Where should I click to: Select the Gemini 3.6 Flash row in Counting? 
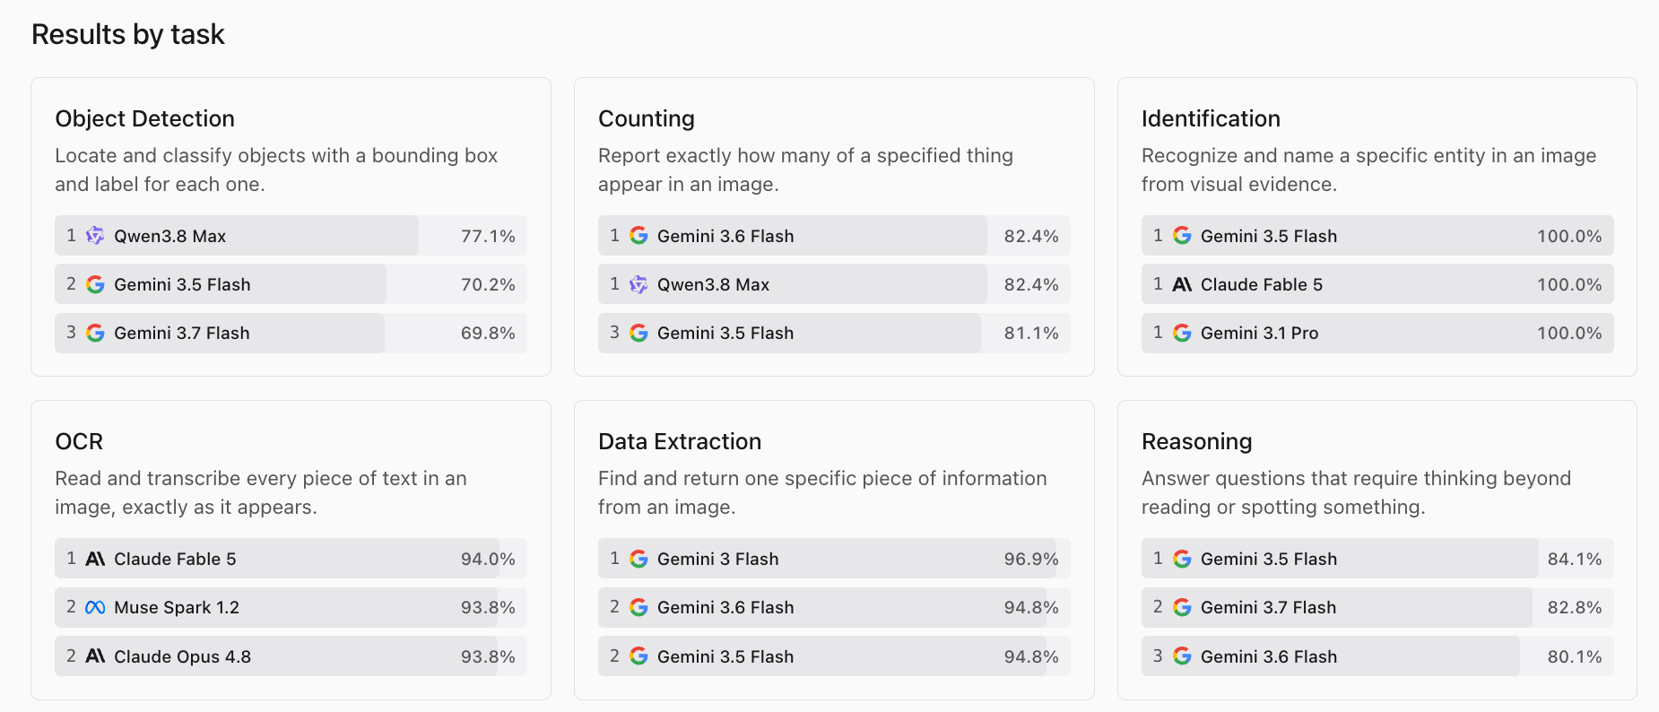click(x=834, y=236)
